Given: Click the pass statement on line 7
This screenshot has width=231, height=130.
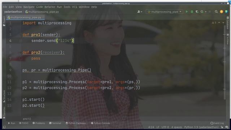Looking at the screenshot, I should [x=36, y=58].
